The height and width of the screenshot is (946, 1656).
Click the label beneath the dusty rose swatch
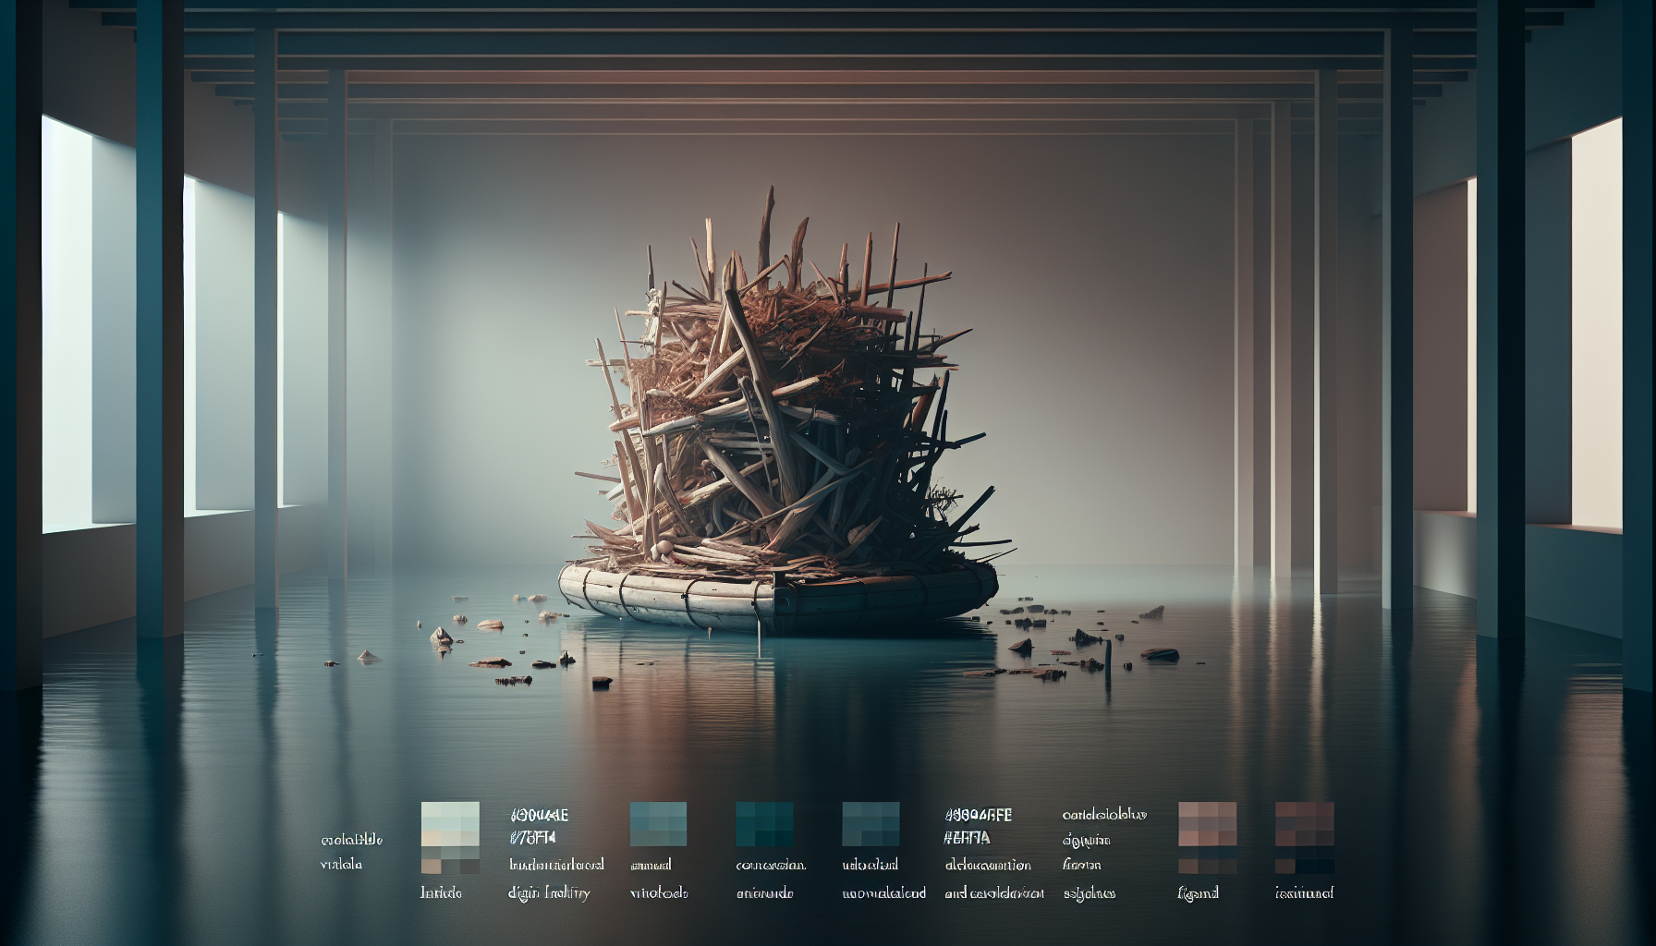1198,893
